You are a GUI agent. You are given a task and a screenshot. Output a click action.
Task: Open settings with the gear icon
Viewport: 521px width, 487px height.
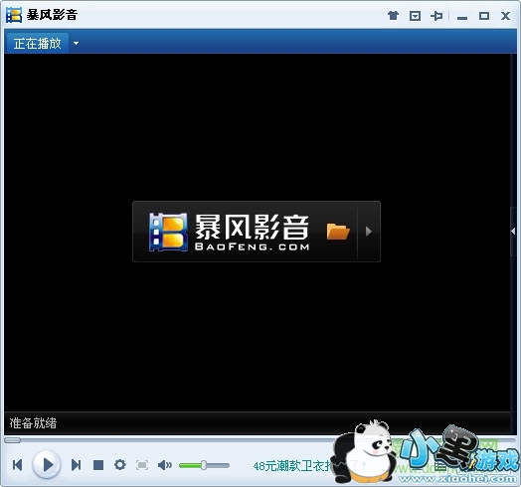tap(120, 465)
